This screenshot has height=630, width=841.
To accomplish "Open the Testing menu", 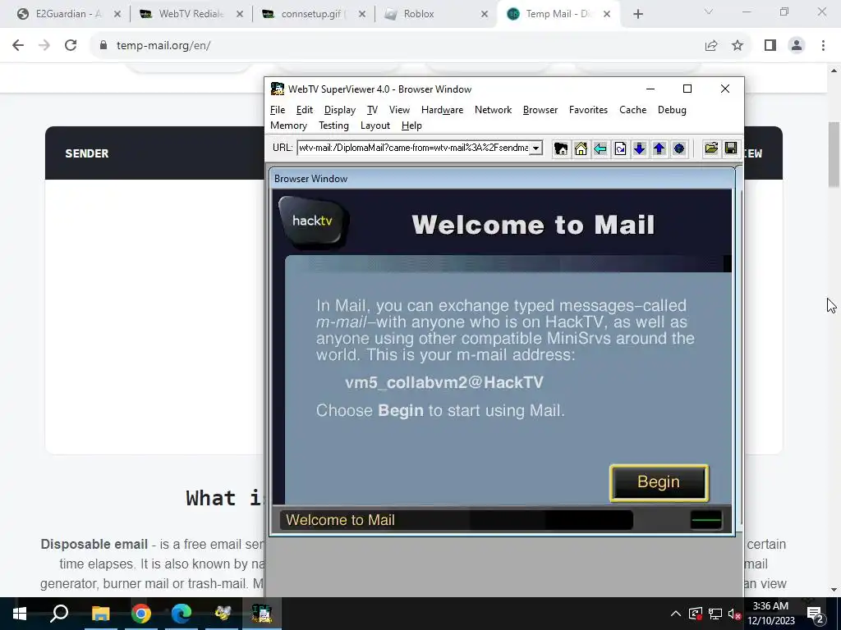I will pos(333,126).
